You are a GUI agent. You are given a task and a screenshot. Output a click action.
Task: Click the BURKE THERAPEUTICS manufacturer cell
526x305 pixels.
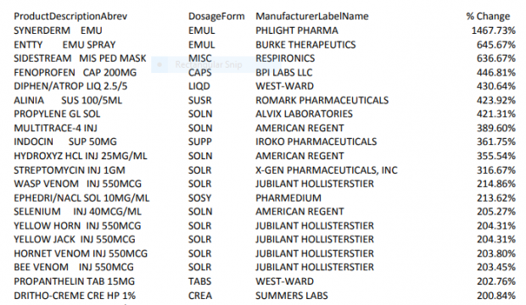[x=305, y=45]
